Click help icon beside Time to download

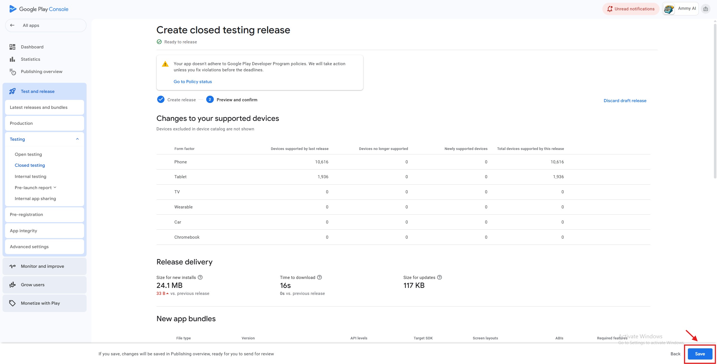click(319, 277)
